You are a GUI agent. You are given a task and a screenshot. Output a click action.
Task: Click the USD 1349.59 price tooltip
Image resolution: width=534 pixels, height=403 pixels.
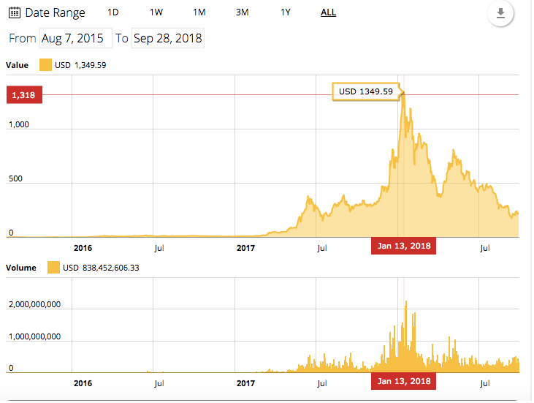(x=366, y=91)
